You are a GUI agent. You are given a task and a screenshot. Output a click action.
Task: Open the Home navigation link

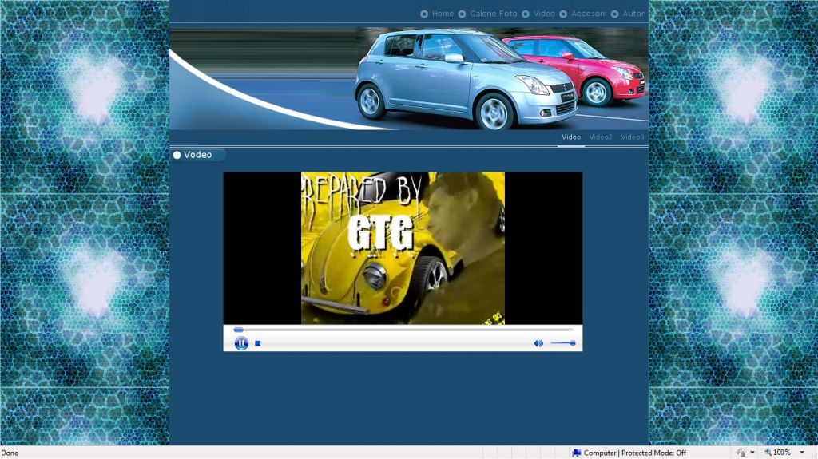[x=443, y=14]
